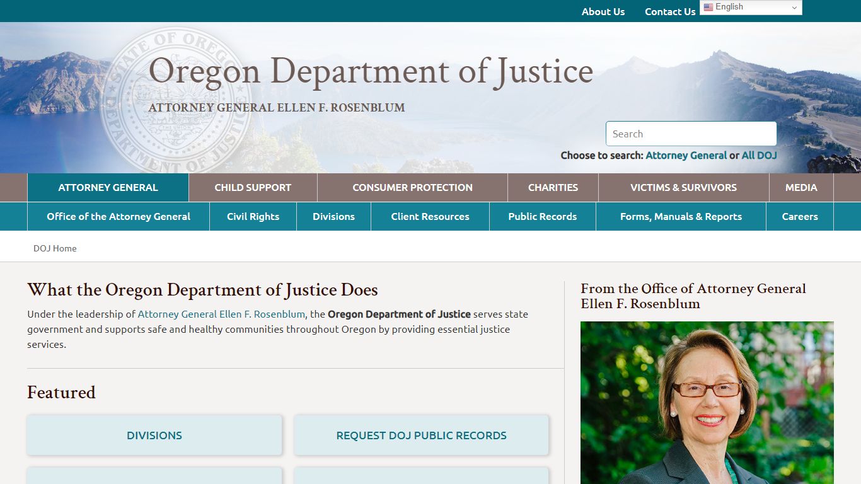Select the Media tab
Image resolution: width=861 pixels, height=484 pixels.
click(801, 187)
